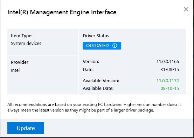Click the current version 11.0.0.1166
Viewport: 194px width, 138px height.
(x=168, y=62)
